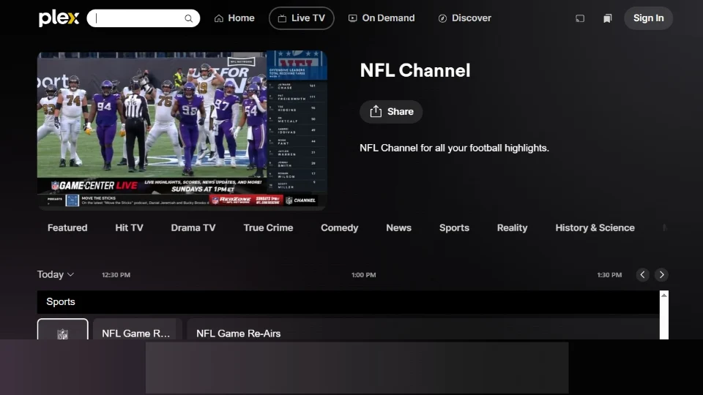Advance guide with next time arrow
Screen dimensions: 703x395
coord(661,275)
